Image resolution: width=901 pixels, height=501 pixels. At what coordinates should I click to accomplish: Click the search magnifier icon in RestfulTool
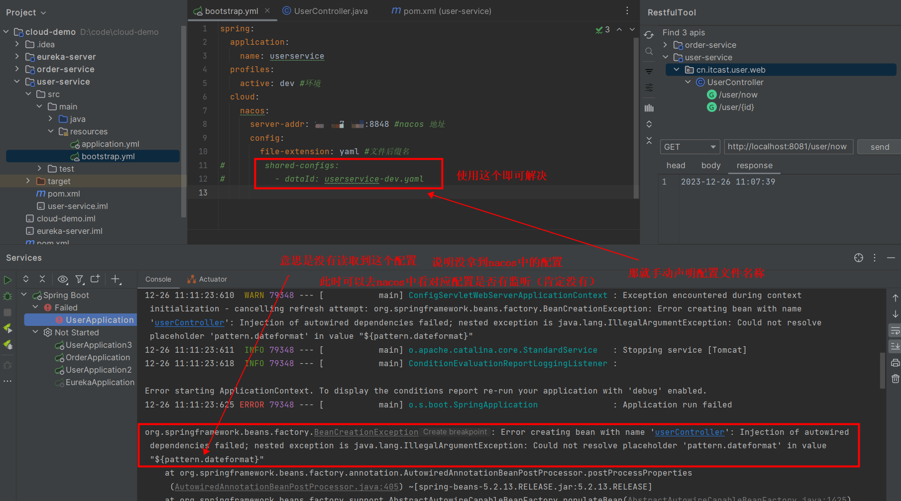(x=649, y=52)
